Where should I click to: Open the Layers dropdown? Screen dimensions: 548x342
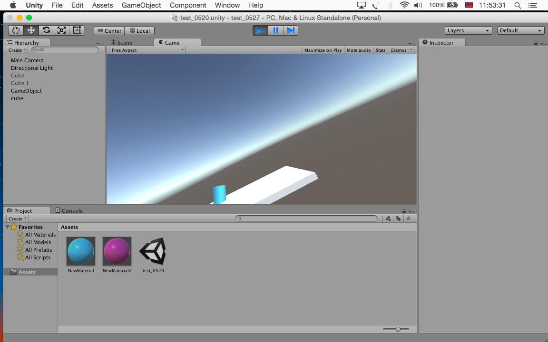click(468, 30)
